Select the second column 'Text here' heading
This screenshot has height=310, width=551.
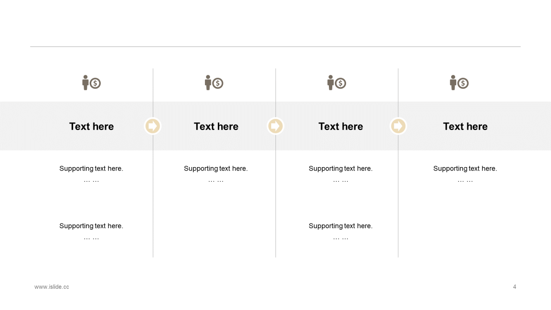pos(216,126)
